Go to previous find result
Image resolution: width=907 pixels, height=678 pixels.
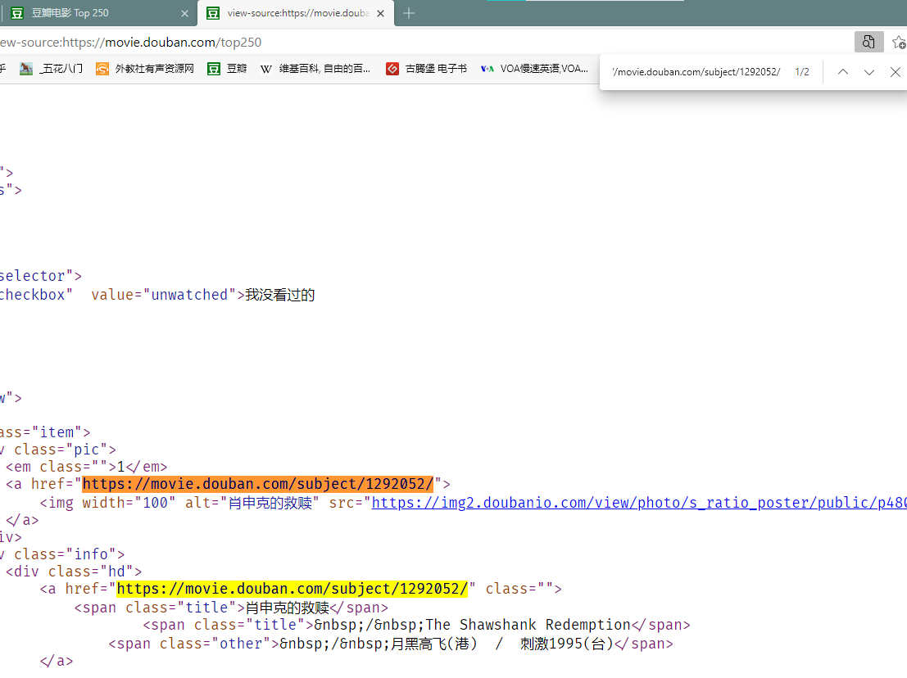coord(843,72)
